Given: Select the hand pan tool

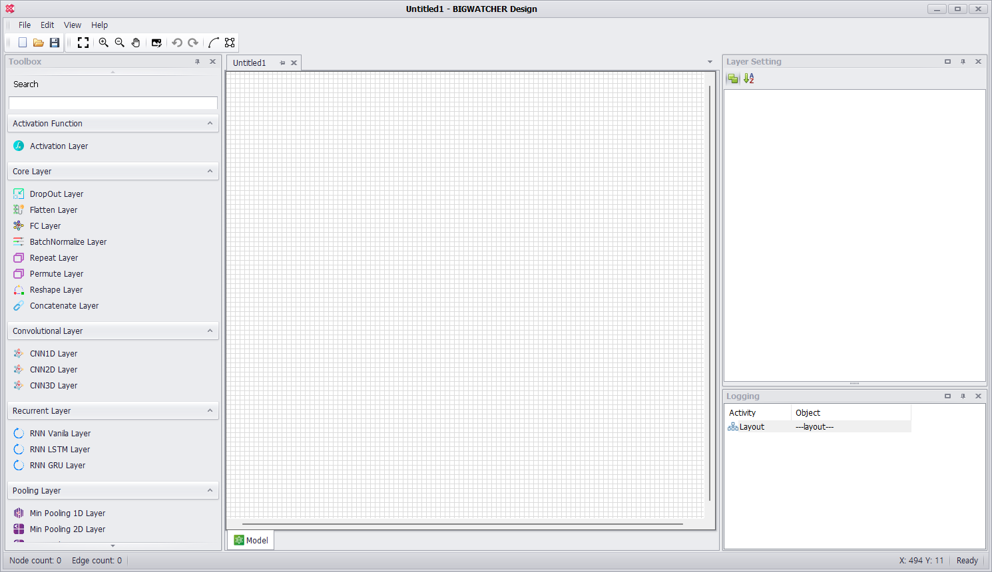Looking at the screenshot, I should pyautogui.click(x=136, y=43).
